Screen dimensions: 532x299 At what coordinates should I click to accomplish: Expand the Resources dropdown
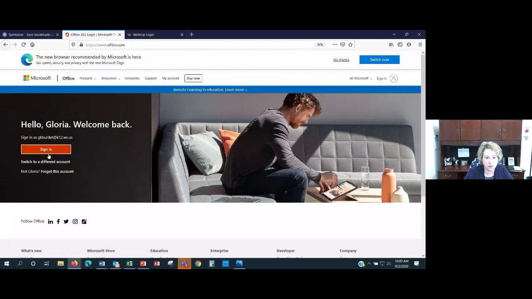pos(111,78)
